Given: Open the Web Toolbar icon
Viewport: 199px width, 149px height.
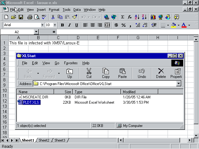Looking at the screenshot, I should pos(114,17).
